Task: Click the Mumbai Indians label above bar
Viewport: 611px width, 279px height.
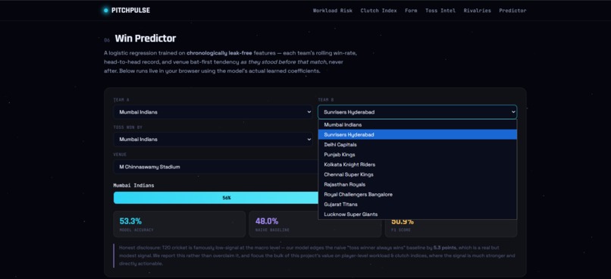Action: tap(133, 186)
